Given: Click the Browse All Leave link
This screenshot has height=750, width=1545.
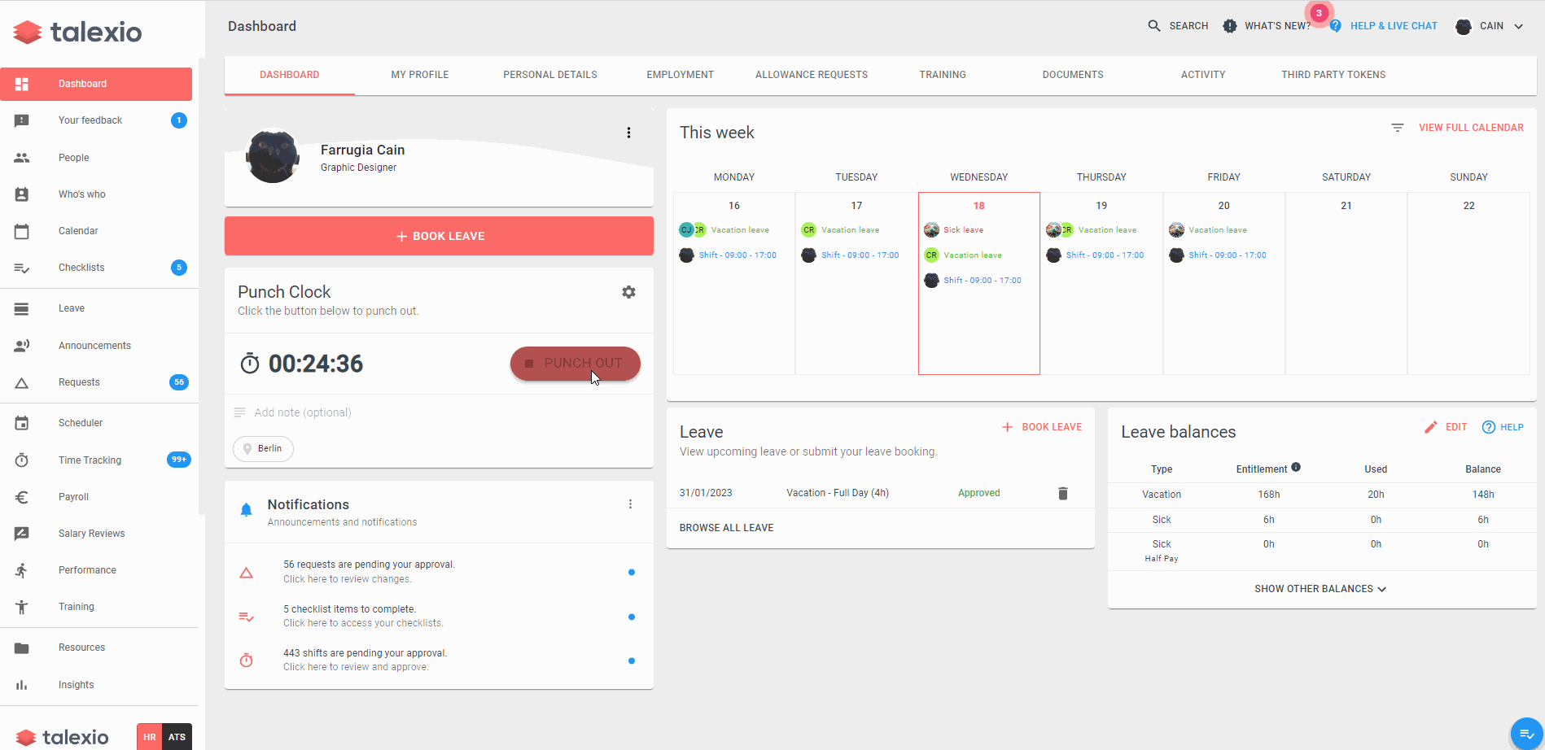Looking at the screenshot, I should click(725, 527).
